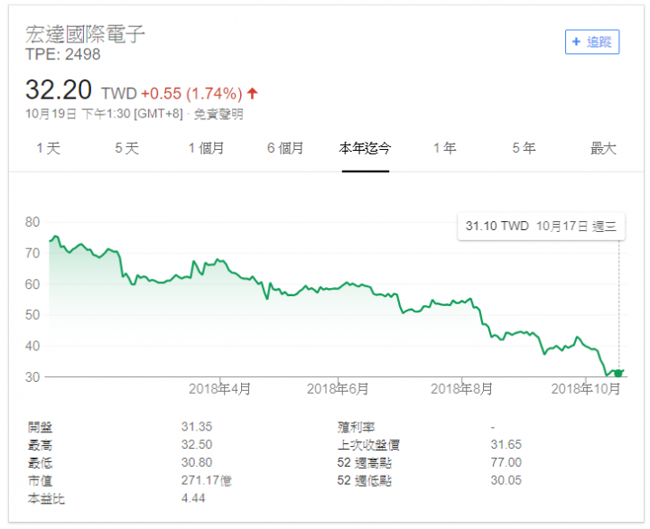Click the 30 y-axis label

coord(32,377)
